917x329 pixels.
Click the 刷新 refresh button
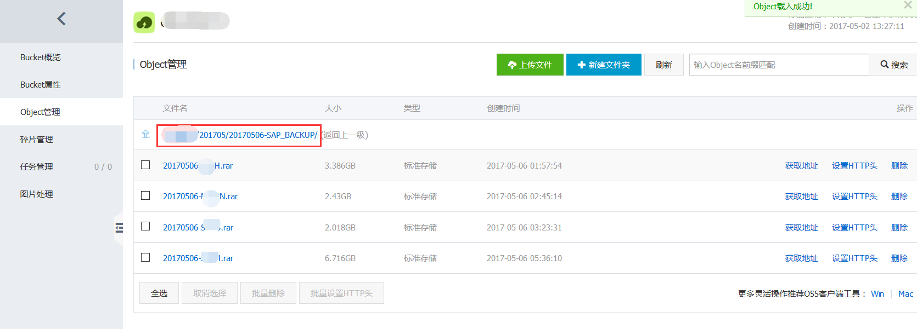pyautogui.click(x=663, y=65)
